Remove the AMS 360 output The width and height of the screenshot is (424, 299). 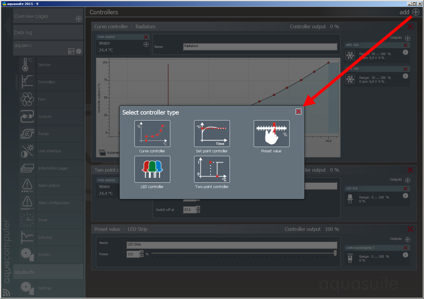(x=405, y=45)
